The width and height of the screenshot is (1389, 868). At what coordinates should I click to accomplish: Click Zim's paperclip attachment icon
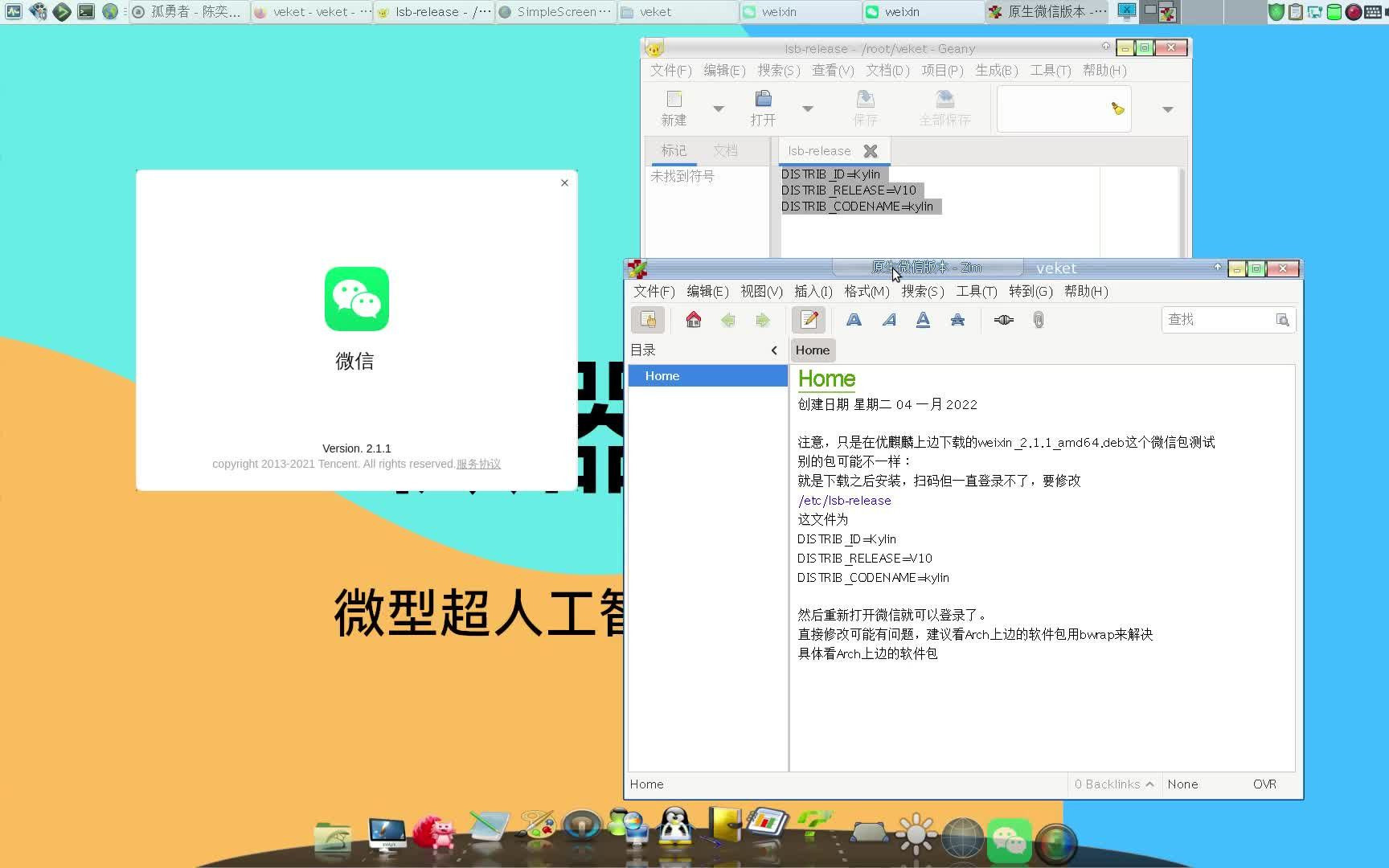(x=1039, y=320)
